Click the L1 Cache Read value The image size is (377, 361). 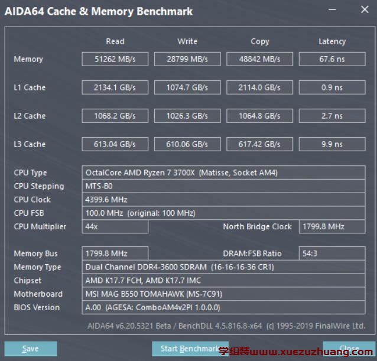pos(115,87)
